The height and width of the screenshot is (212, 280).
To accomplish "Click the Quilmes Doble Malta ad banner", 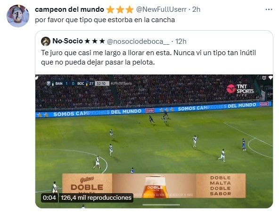I will tap(154, 186).
